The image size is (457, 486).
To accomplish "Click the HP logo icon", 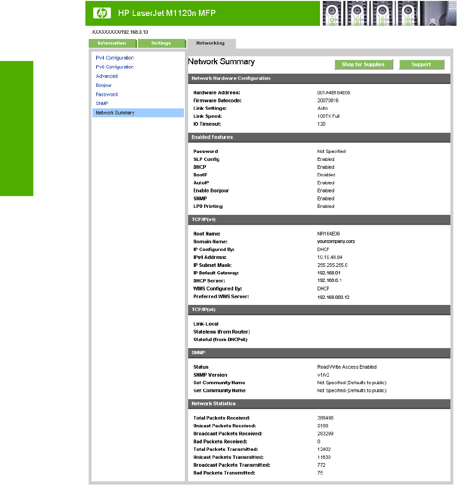I will point(102,13).
